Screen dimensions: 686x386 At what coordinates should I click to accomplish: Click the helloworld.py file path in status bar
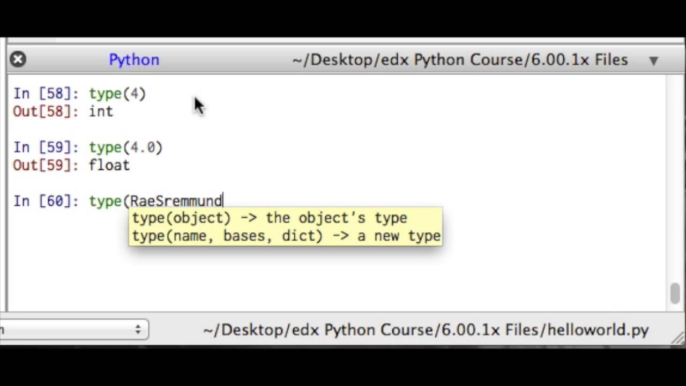426,330
